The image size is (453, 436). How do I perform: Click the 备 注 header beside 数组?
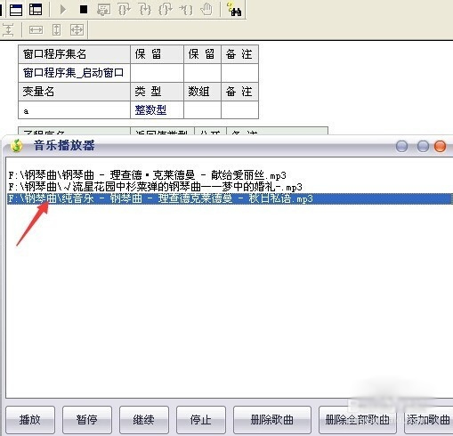pos(239,92)
